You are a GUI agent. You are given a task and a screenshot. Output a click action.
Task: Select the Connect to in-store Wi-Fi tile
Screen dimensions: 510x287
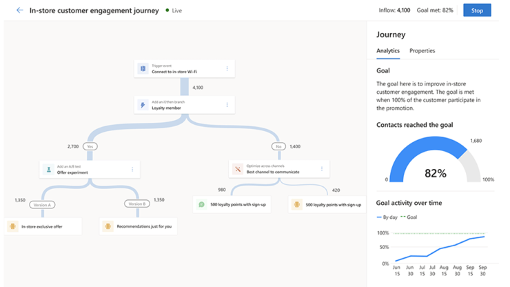coord(185,68)
